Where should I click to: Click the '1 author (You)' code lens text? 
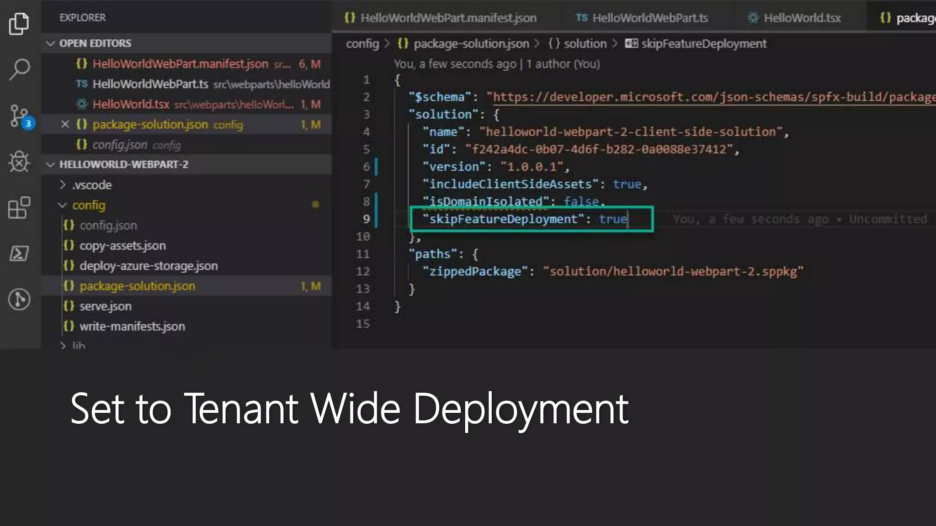(563, 64)
